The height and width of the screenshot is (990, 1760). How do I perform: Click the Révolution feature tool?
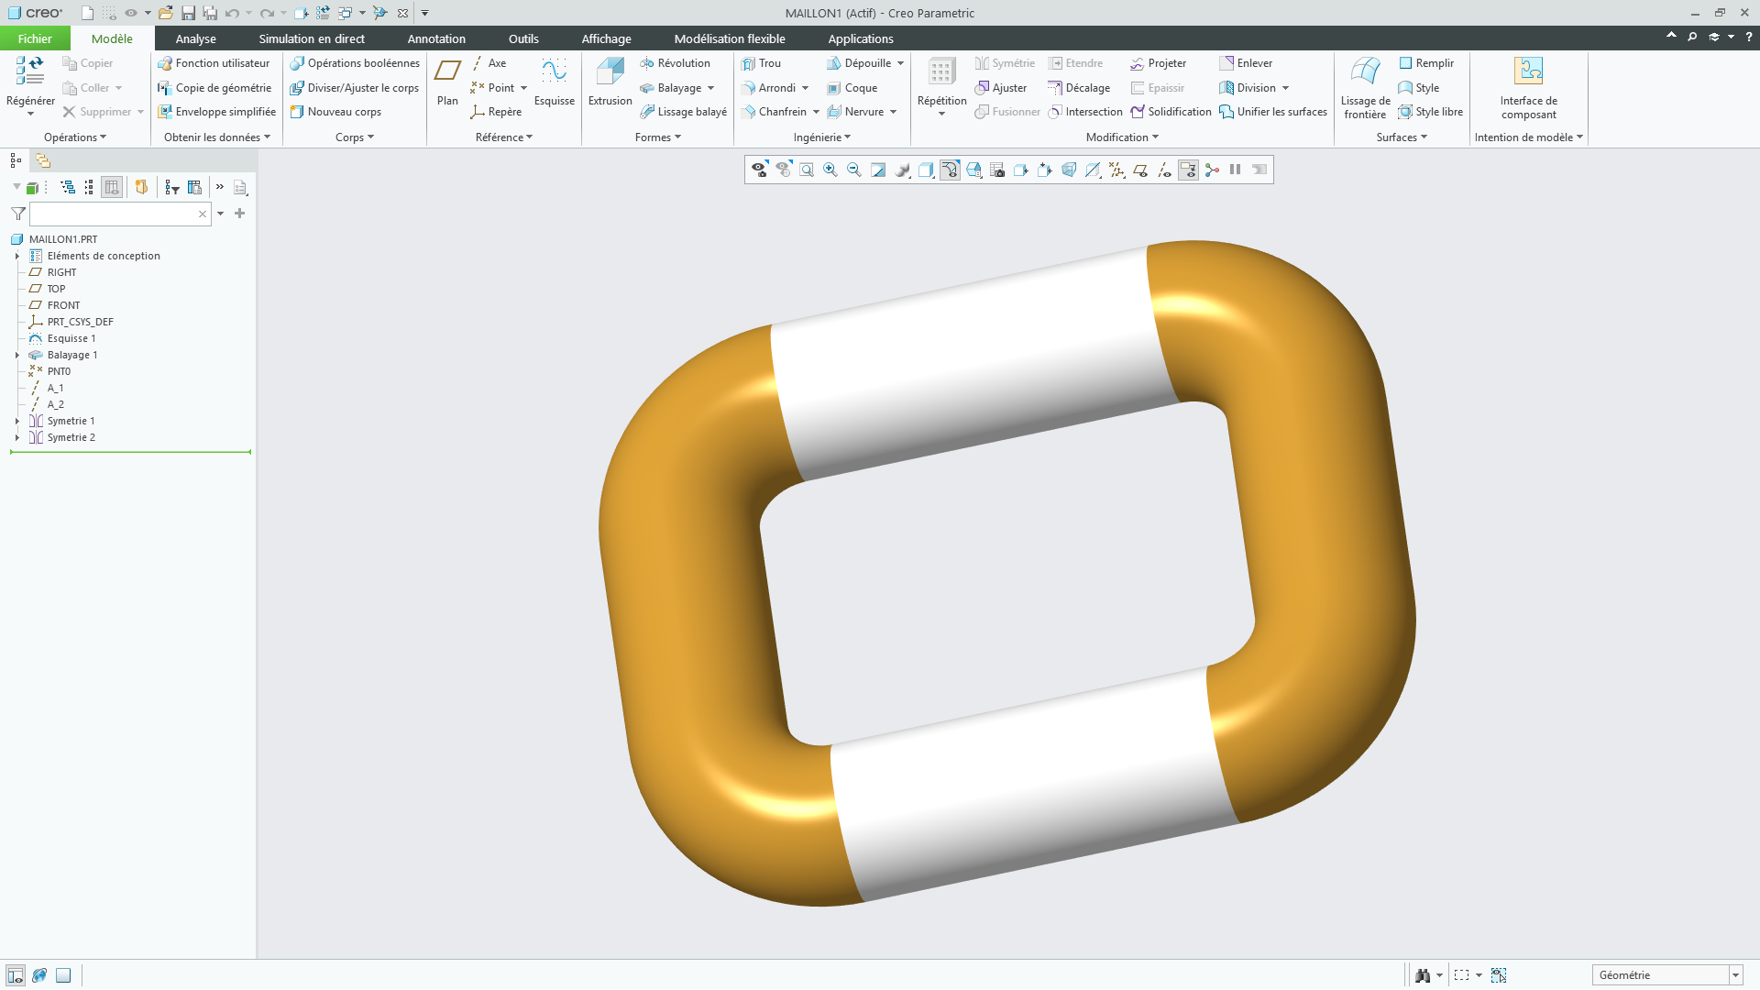pos(675,63)
